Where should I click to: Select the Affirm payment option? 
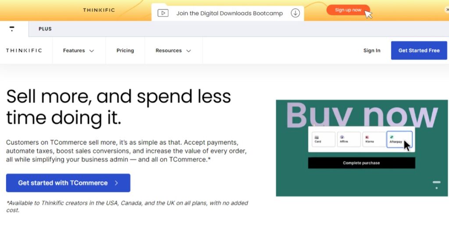tap(349, 139)
